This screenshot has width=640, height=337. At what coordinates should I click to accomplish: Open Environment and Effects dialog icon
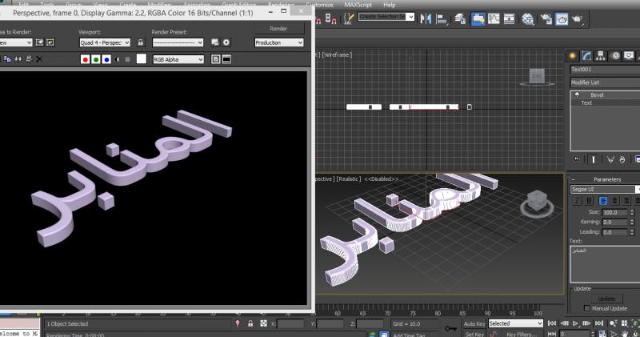pyautogui.click(x=226, y=42)
